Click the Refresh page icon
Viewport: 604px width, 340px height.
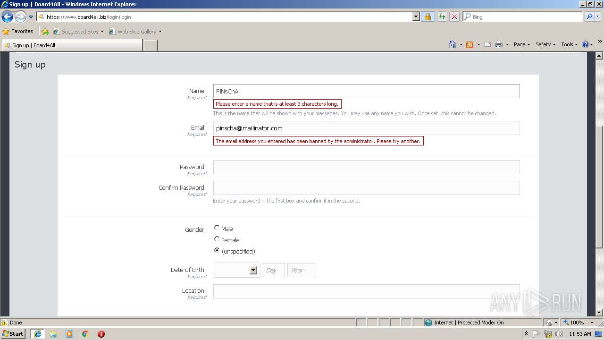coord(442,17)
